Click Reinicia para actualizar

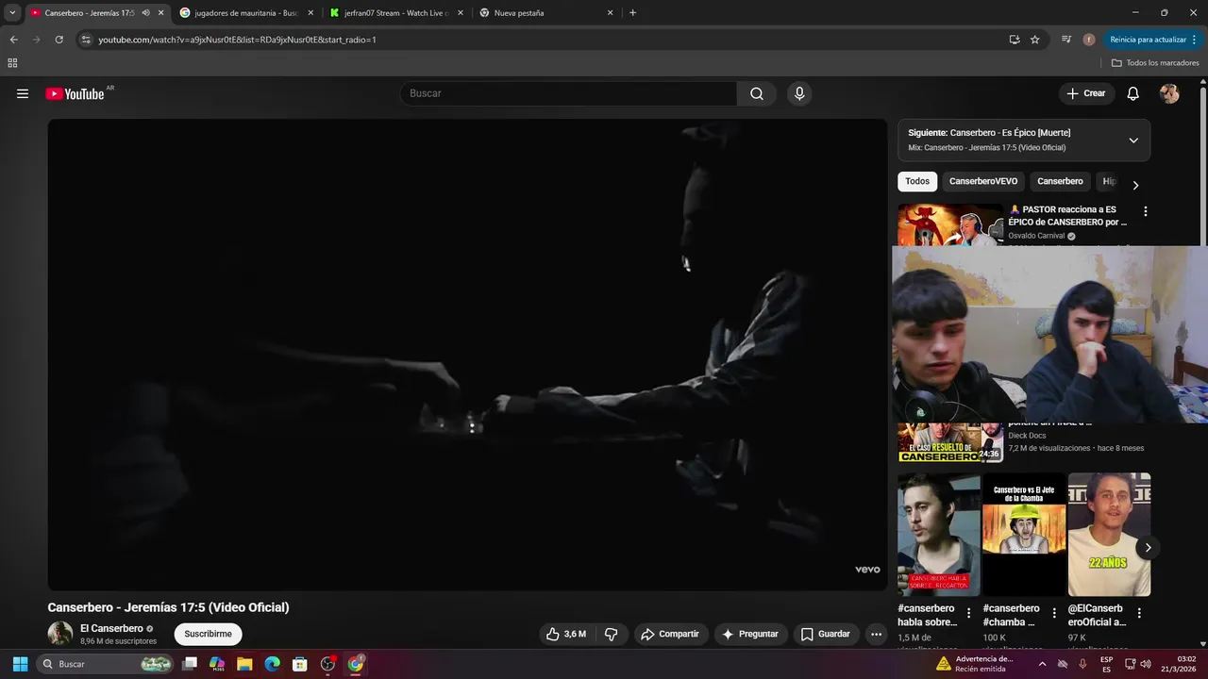point(1153,40)
